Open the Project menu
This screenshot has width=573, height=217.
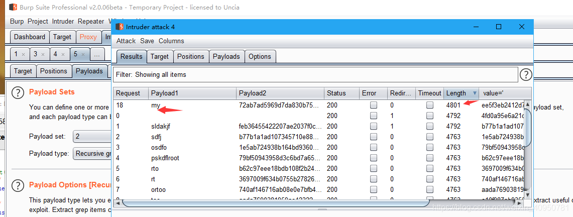(38, 22)
